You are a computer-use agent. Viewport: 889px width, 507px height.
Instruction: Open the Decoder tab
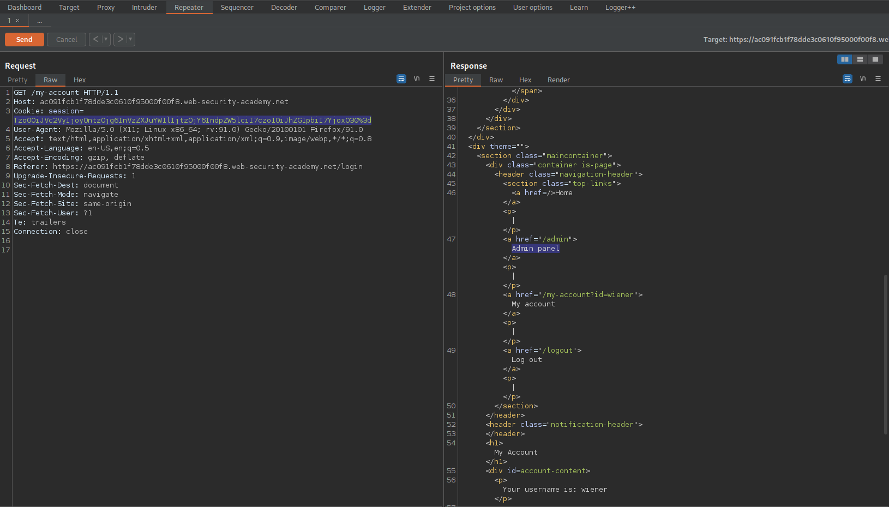284,7
